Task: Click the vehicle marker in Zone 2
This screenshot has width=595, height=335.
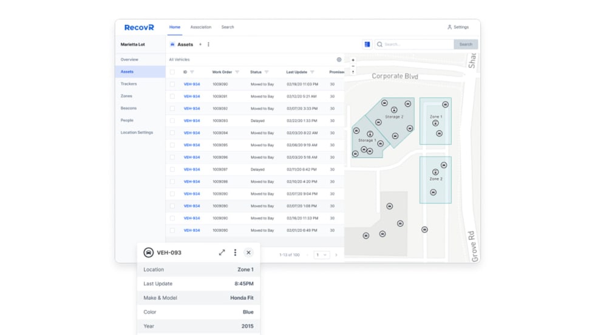Action: [435, 172]
